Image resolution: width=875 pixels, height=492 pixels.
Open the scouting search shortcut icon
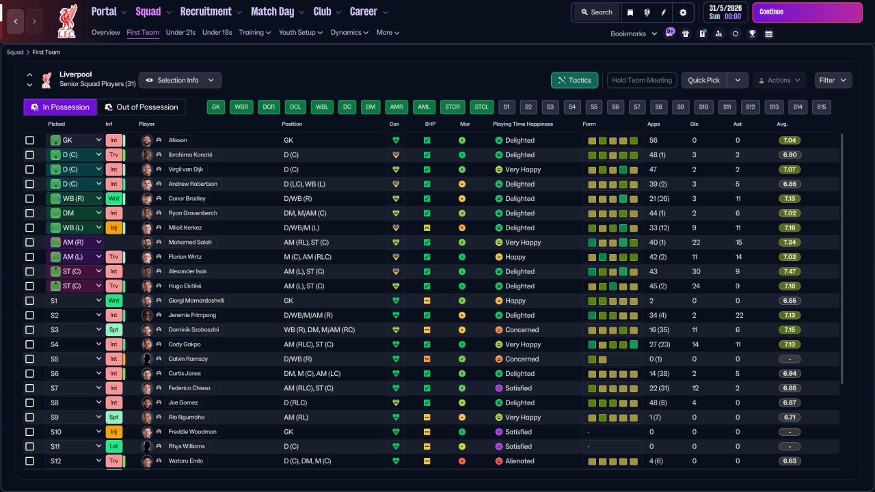[x=718, y=33]
